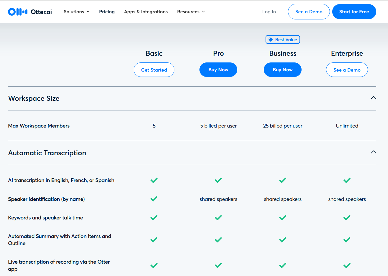The height and width of the screenshot is (276, 388).
Task: Click Enterprise checkmark for Live transcription row
Action: tap(347, 265)
